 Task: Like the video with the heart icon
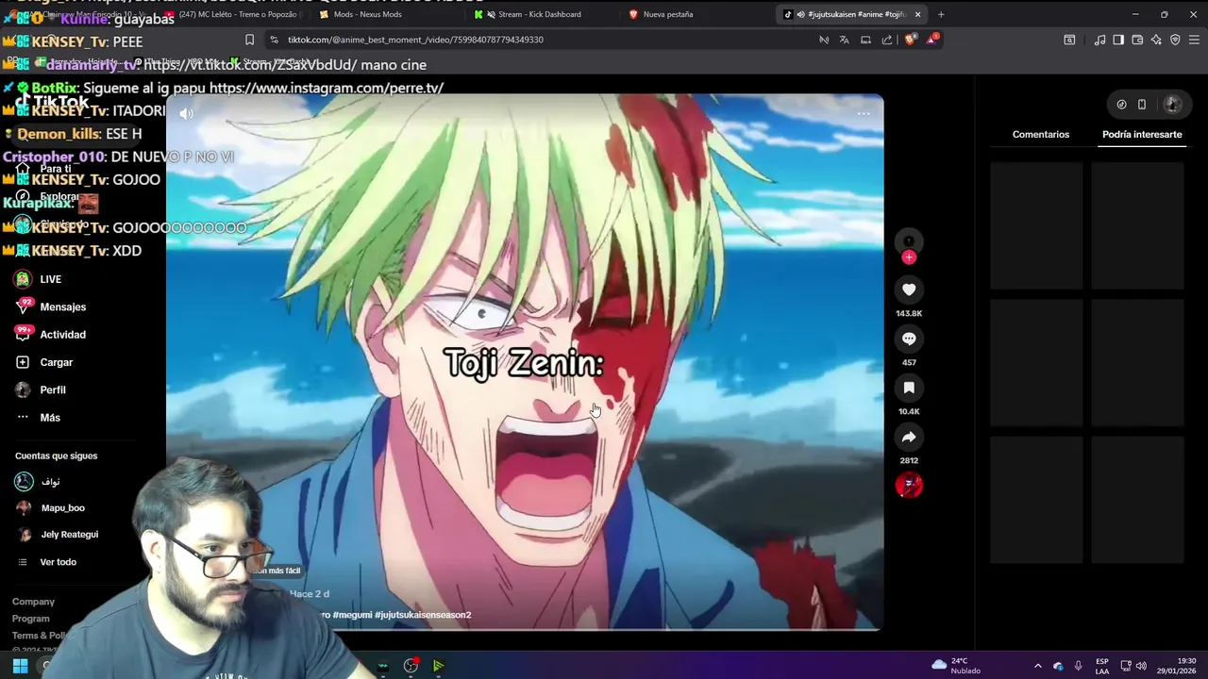[x=909, y=290]
